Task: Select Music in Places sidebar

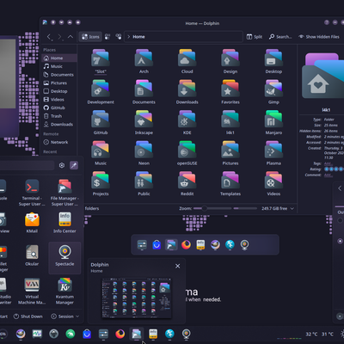Action: (x=59, y=66)
